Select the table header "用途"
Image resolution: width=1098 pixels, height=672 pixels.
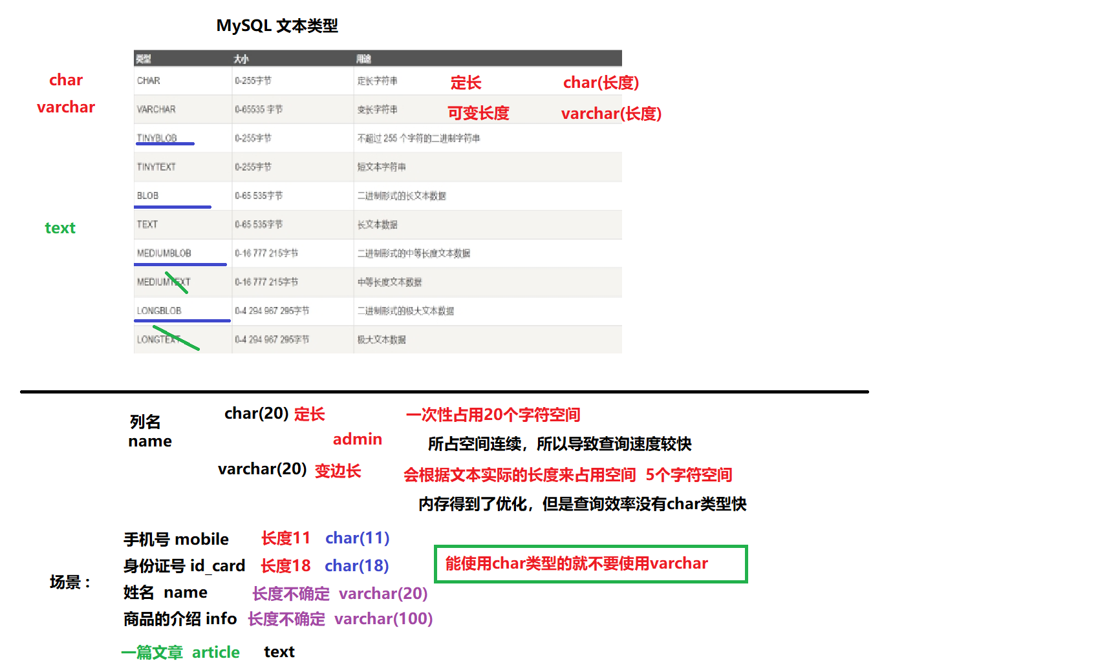[x=363, y=59]
